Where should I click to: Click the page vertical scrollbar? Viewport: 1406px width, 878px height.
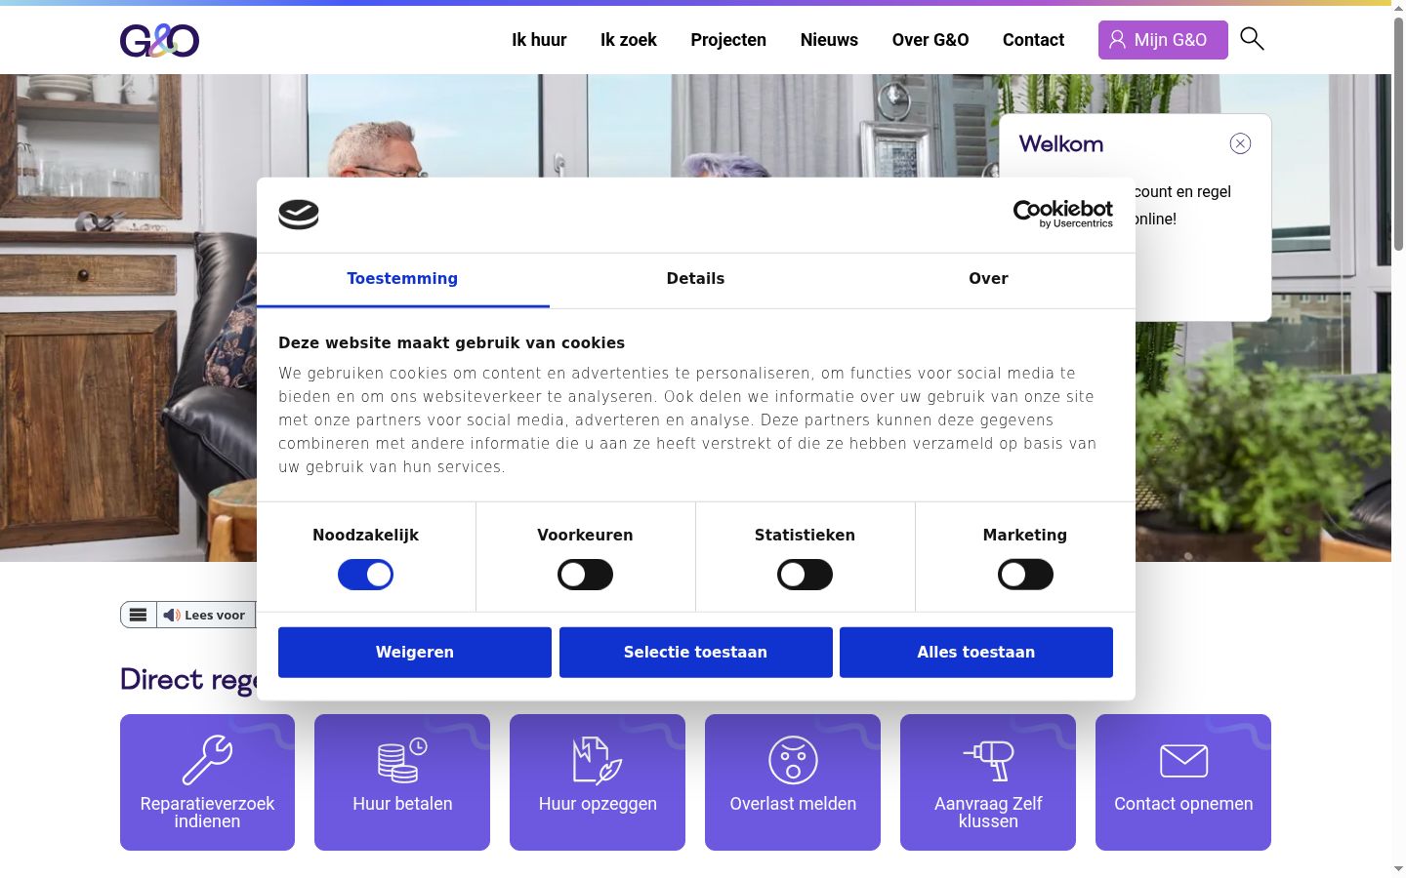point(1398,133)
